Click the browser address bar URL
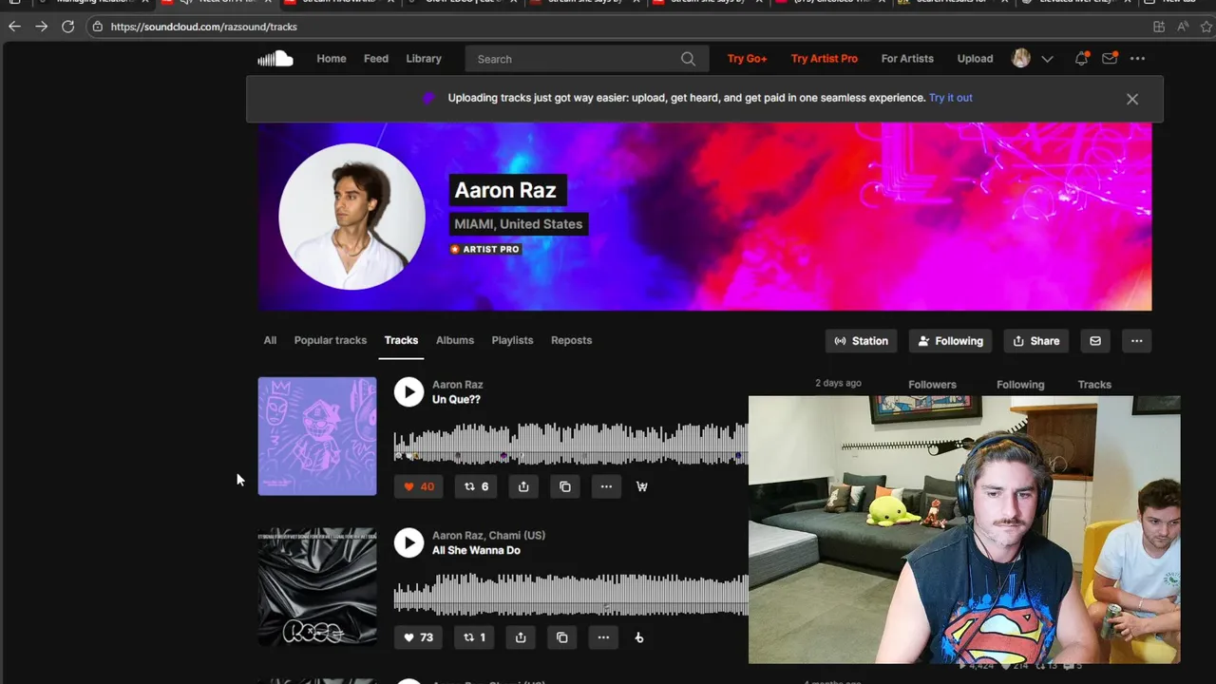The image size is (1216, 684). pyautogui.click(x=204, y=27)
